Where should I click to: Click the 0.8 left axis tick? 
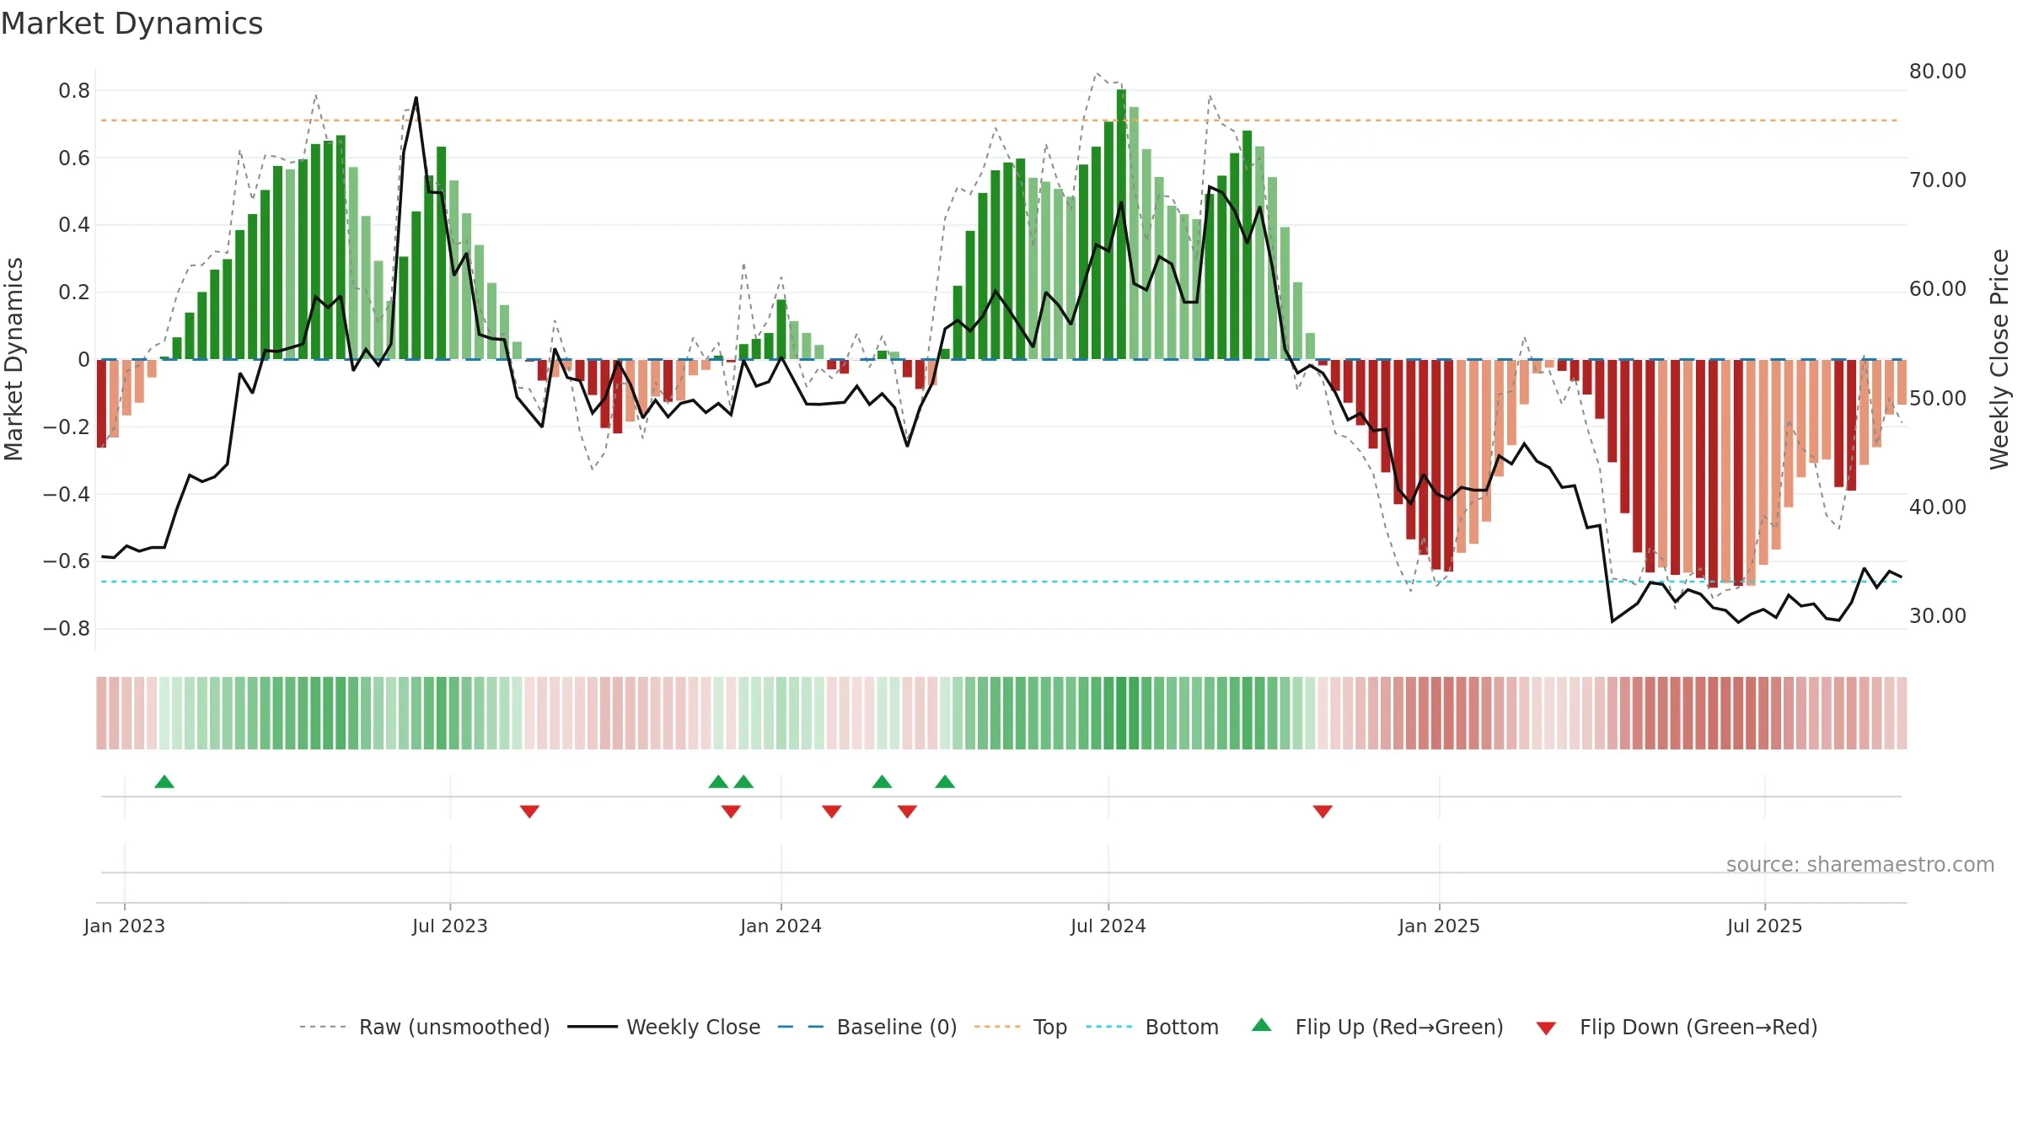[74, 91]
